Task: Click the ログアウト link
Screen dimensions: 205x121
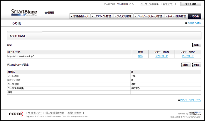Action: pos(168,4)
